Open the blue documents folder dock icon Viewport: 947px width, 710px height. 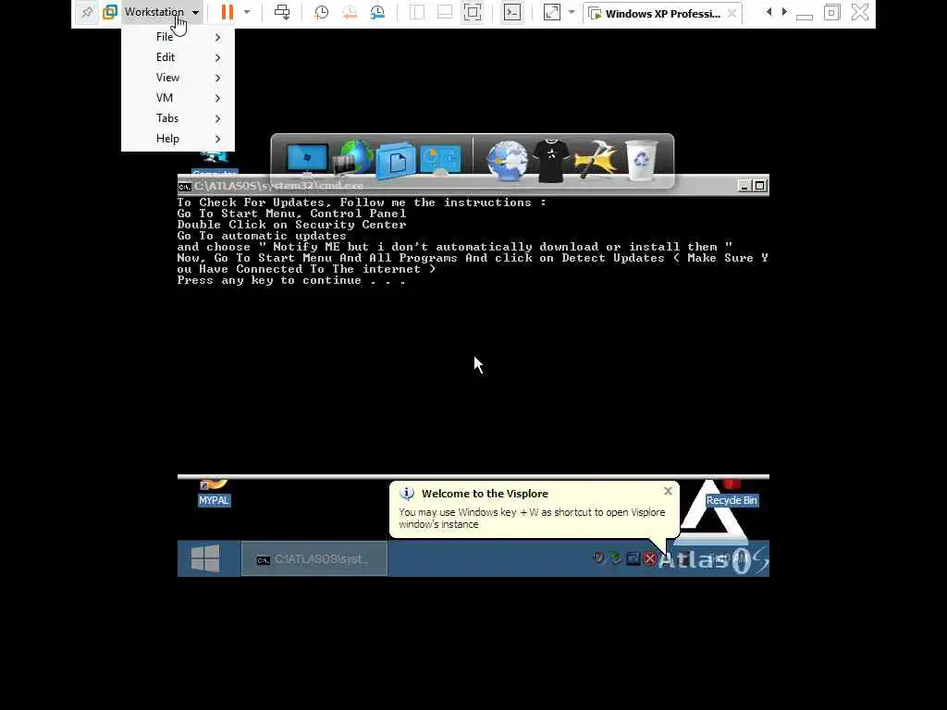pyautogui.click(x=396, y=161)
